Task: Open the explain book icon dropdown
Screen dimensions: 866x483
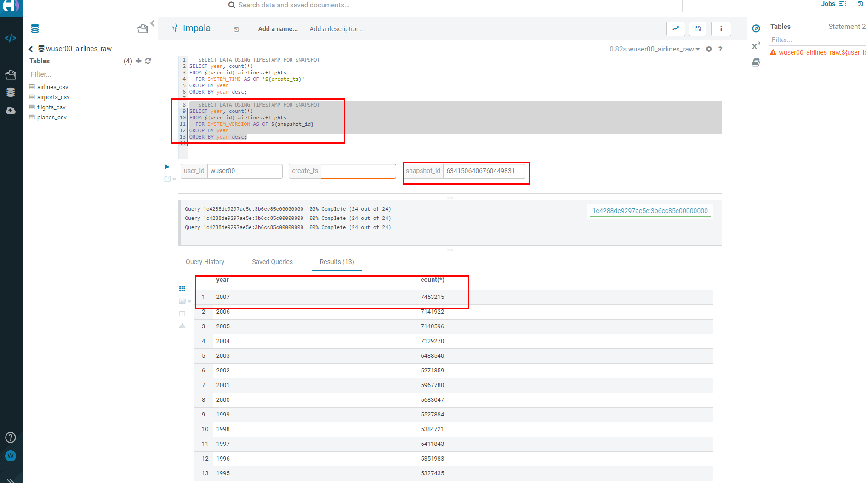Action: [170, 179]
